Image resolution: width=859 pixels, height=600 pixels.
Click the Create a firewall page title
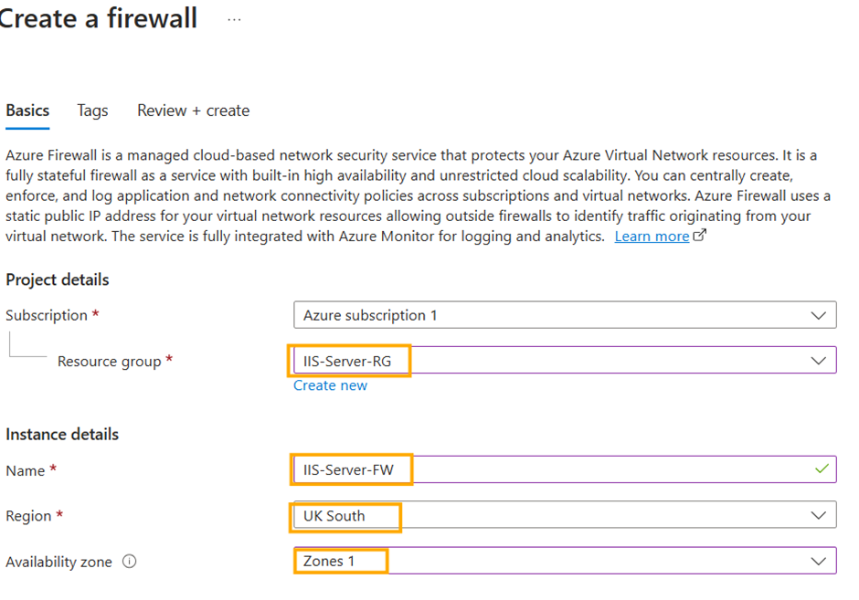pos(99,18)
